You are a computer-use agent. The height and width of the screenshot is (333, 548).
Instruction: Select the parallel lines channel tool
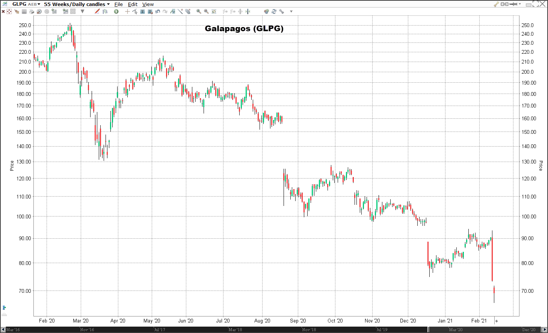[x=188, y=11]
